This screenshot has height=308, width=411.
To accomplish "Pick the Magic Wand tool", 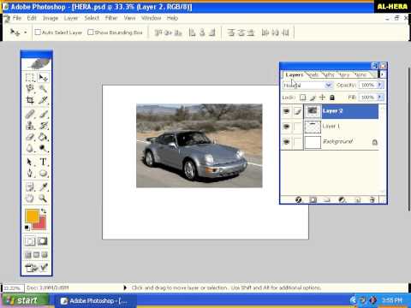I will [43, 89].
